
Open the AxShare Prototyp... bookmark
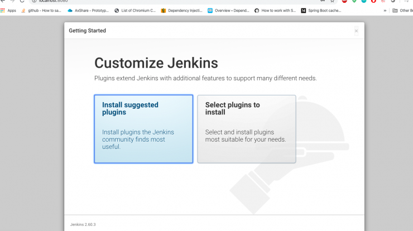click(x=88, y=11)
